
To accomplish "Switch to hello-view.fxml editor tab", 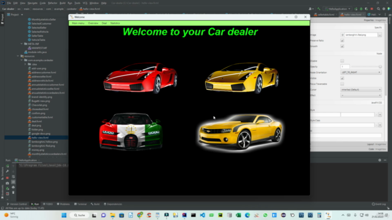I will point(353,15).
